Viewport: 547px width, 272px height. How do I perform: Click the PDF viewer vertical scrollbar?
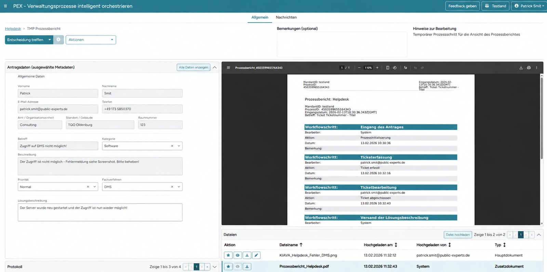pyautogui.click(x=542, y=118)
